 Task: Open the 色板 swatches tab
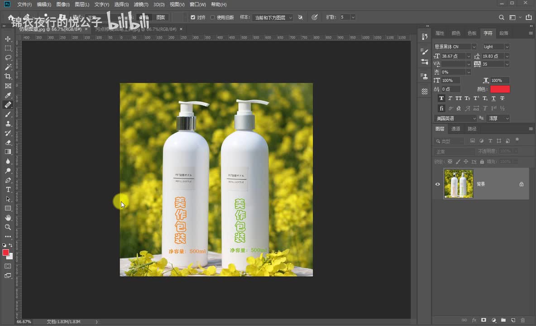pos(472,33)
